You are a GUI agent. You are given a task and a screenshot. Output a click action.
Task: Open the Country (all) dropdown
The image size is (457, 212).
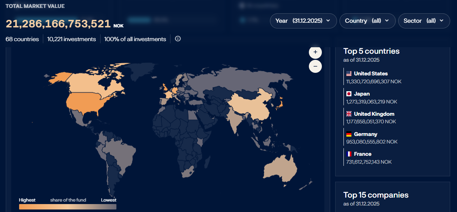point(367,21)
